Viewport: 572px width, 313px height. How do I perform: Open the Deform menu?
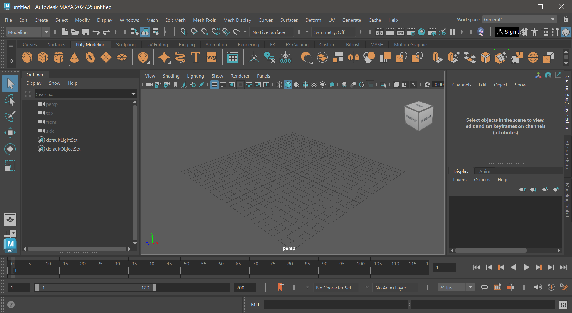313,20
